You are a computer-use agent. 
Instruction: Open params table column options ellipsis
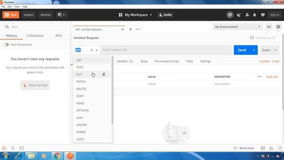[259, 77]
